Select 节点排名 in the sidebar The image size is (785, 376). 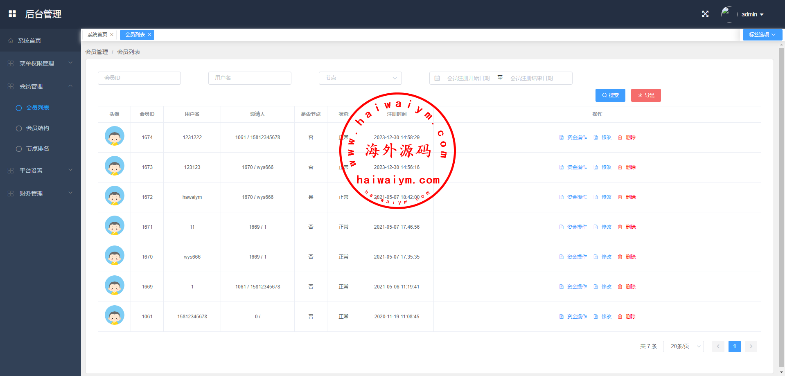coord(38,149)
